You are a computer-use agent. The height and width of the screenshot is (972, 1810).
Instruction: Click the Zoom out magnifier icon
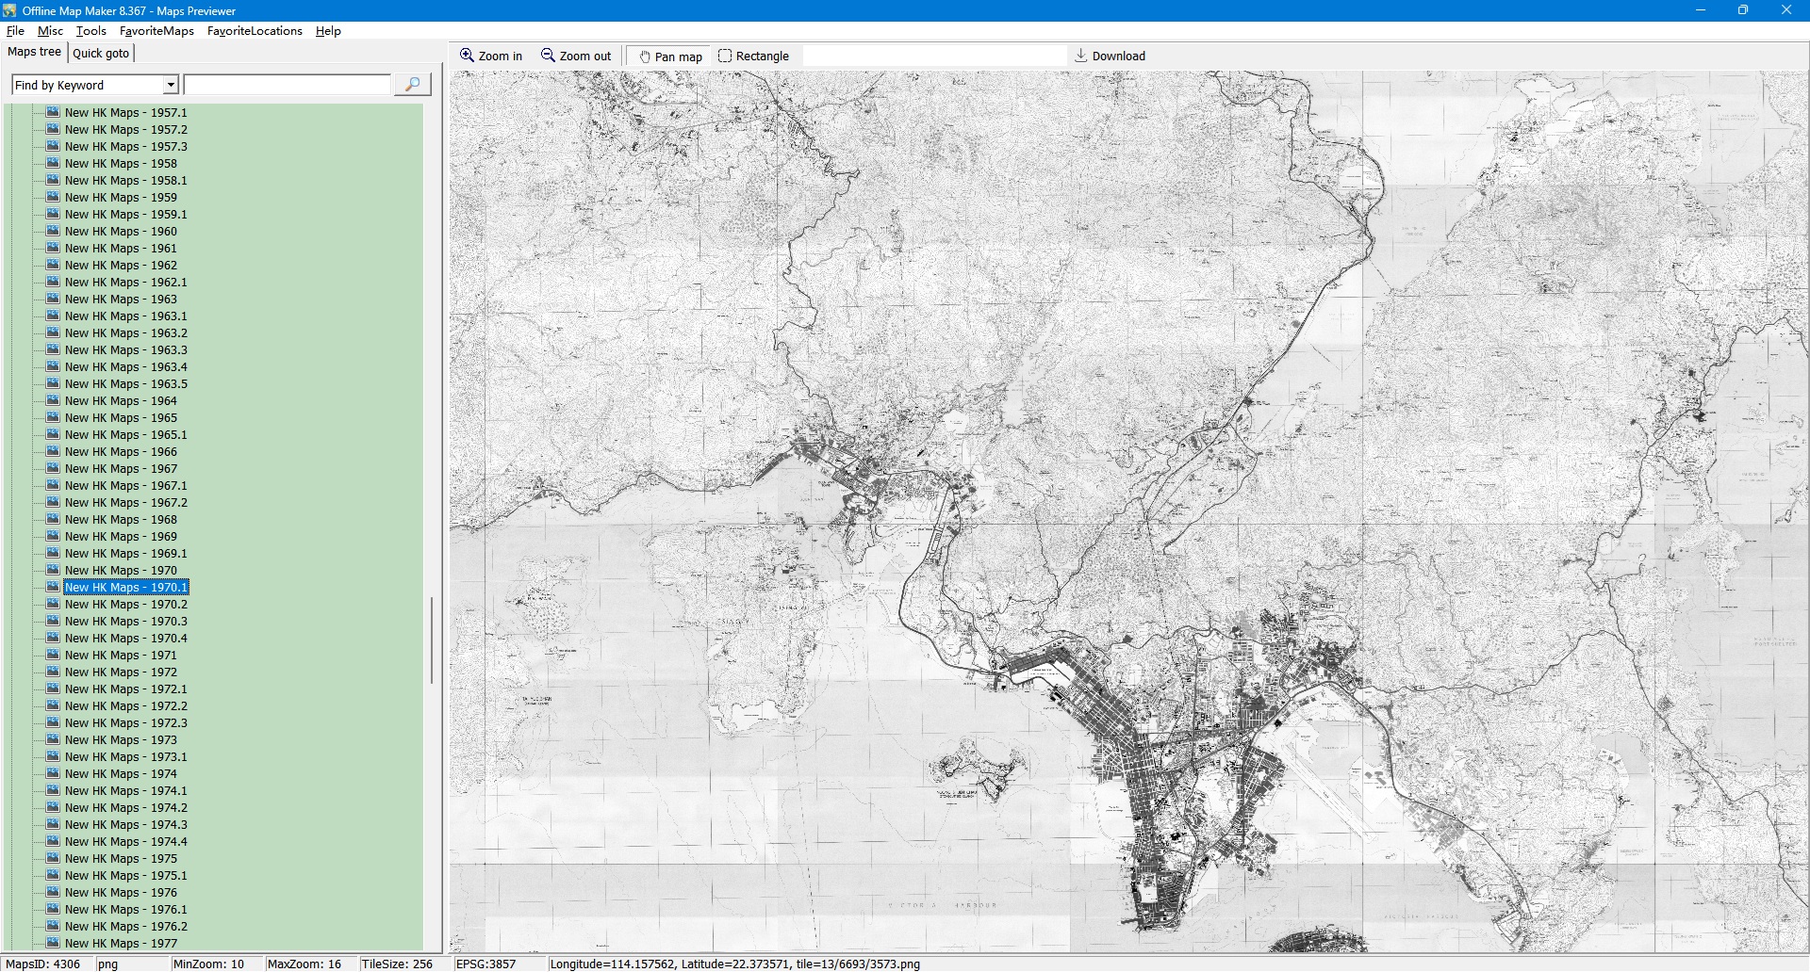tap(548, 56)
